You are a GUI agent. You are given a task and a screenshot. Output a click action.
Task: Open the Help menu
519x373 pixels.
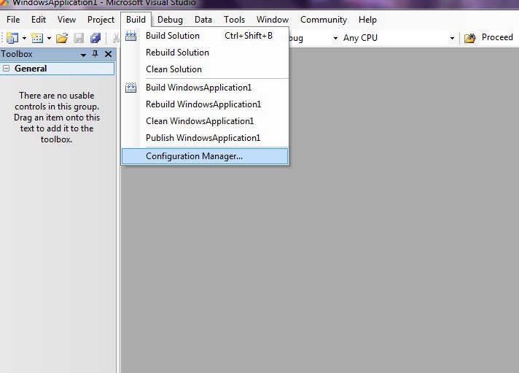click(x=367, y=20)
